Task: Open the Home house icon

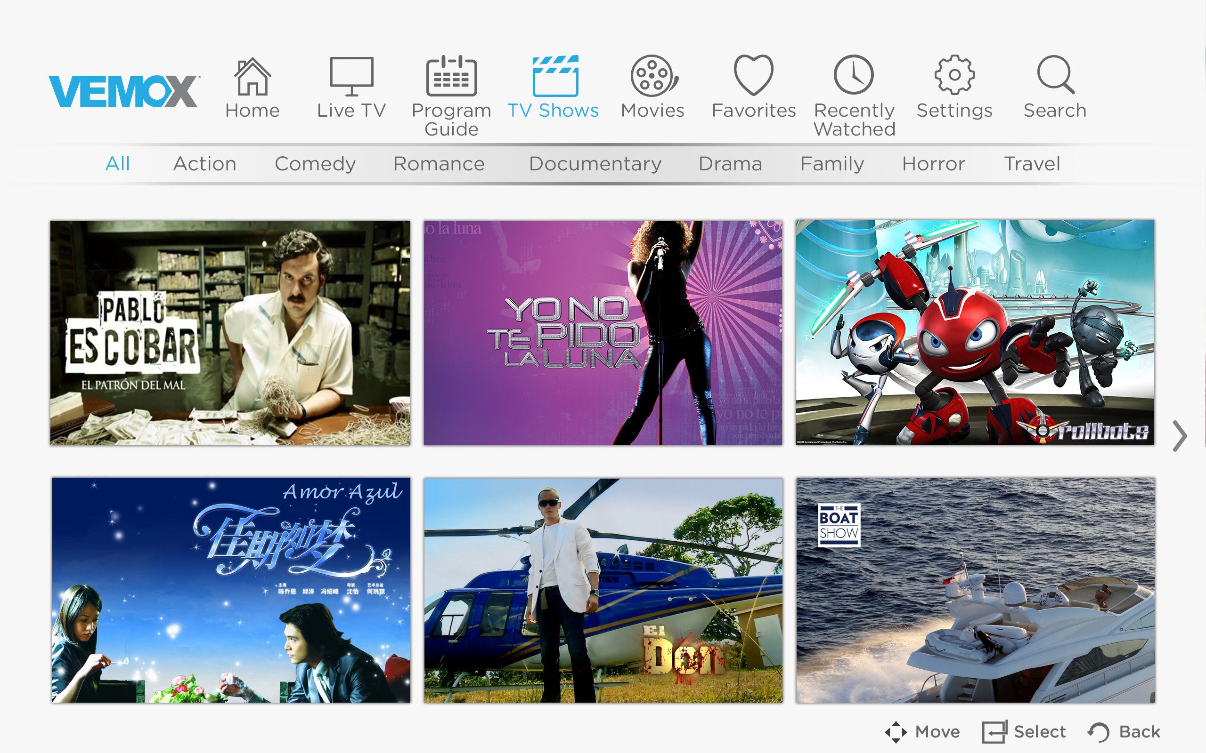Action: (252, 76)
